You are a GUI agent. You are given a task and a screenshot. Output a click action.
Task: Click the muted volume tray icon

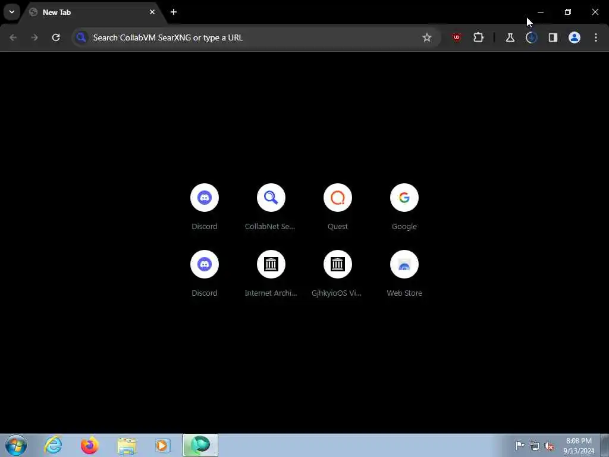coord(549,446)
